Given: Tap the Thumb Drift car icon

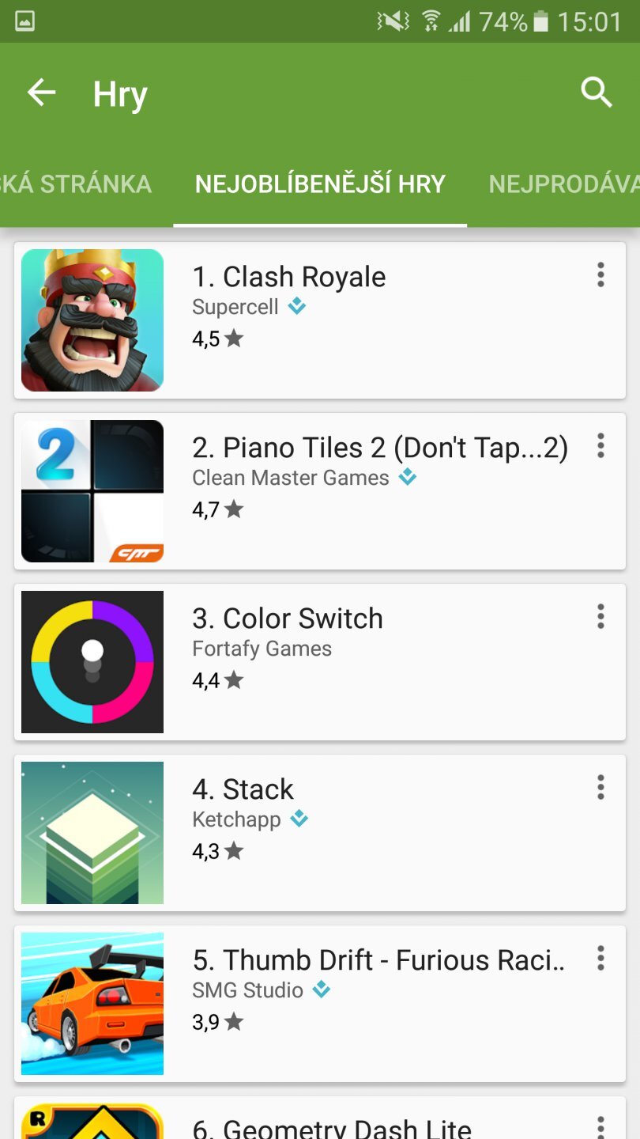Looking at the screenshot, I should tap(92, 1004).
